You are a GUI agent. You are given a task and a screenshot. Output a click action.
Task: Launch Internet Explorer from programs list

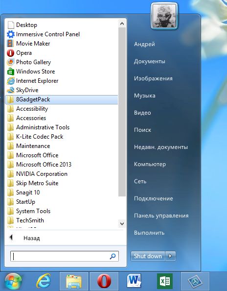(x=11, y=81)
